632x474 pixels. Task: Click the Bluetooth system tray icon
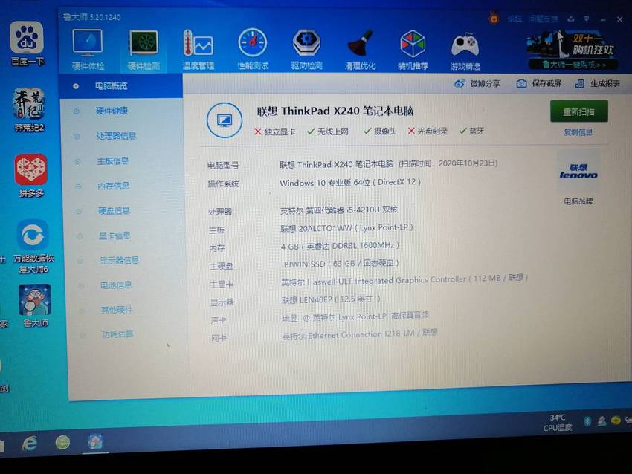tap(587, 421)
